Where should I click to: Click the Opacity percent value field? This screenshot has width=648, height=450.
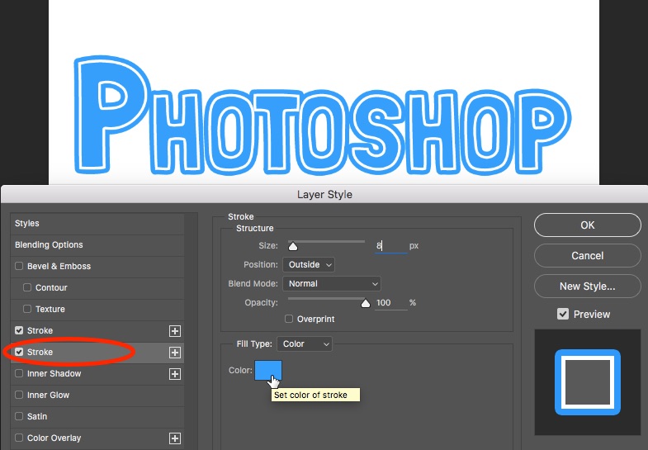[x=390, y=303]
